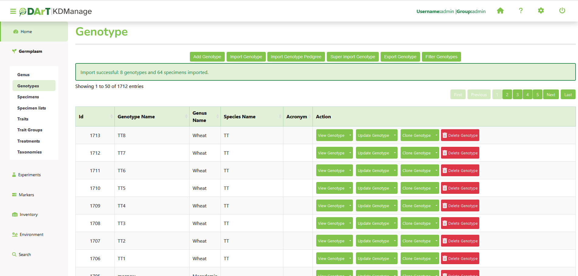Viewport: 578px width, 276px height.
Task: Collapse the Germplasm sidebar section
Action: click(x=30, y=51)
